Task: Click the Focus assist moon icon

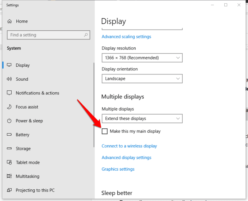Action: coord(9,107)
